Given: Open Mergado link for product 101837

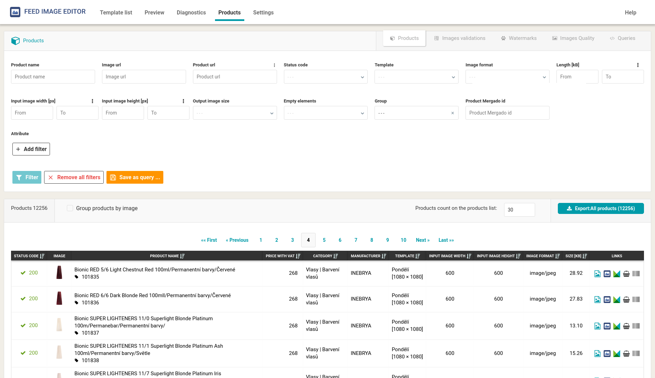Looking at the screenshot, I should (617, 326).
